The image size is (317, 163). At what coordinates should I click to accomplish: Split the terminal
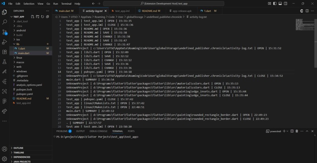(x=292, y=131)
